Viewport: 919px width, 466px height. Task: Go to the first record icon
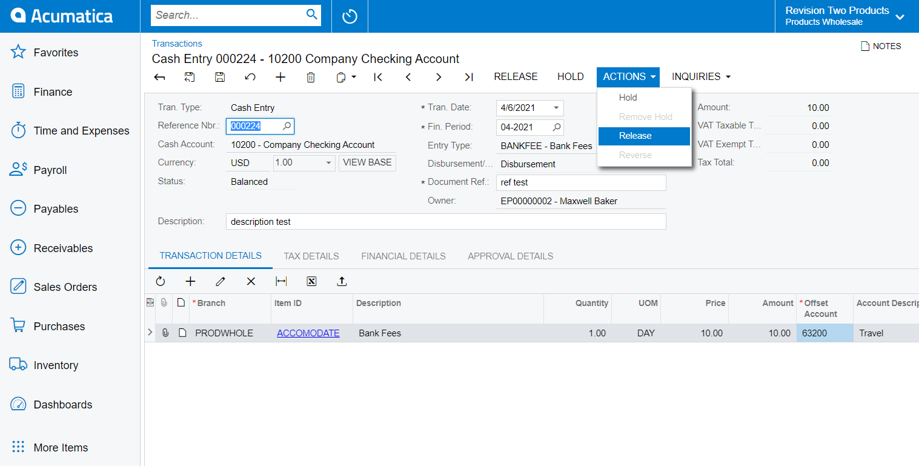[378, 77]
